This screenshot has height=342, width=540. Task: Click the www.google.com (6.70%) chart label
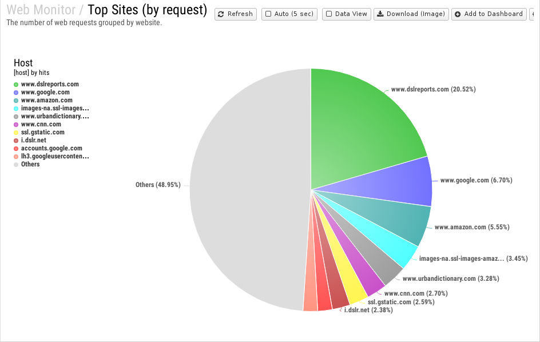[x=477, y=180]
